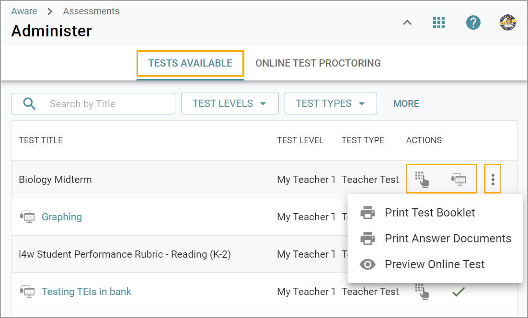Click green checkmark for Testing TEIs in bank
Image resolution: width=528 pixels, height=318 pixels.
click(459, 291)
